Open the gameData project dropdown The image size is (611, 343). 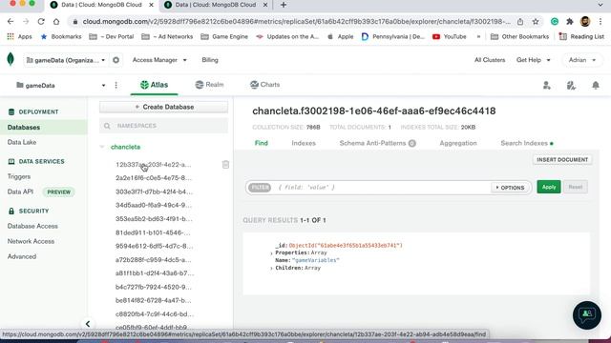click(x=61, y=85)
